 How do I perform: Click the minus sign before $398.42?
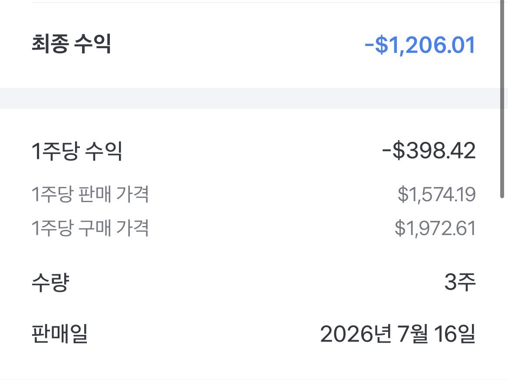coord(387,151)
